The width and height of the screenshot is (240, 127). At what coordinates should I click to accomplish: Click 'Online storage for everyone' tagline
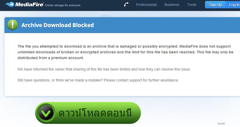[63, 5]
